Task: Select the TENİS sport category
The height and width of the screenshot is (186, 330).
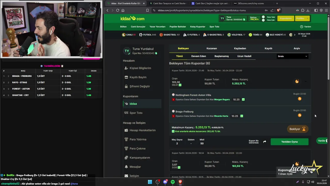Action: click(x=255, y=35)
